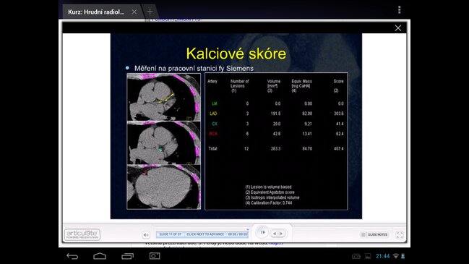Image resolution: width=469 pixels, height=264 pixels.
Task: Toggle fullscreen presentation mode
Action: tap(400, 235)
